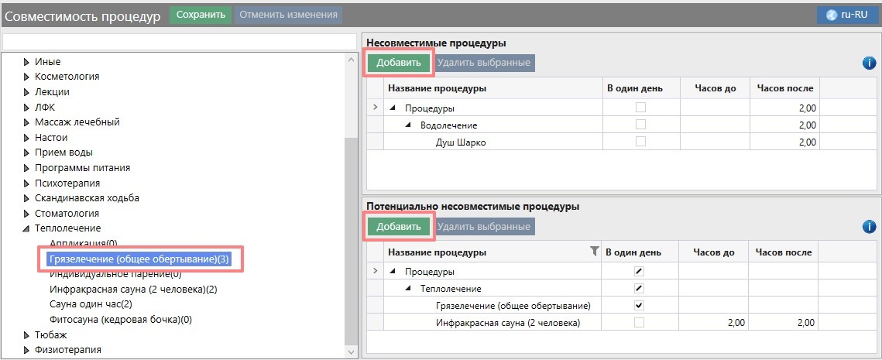Click the procedure tree vertical scrollbar

(x=352, y=232)
